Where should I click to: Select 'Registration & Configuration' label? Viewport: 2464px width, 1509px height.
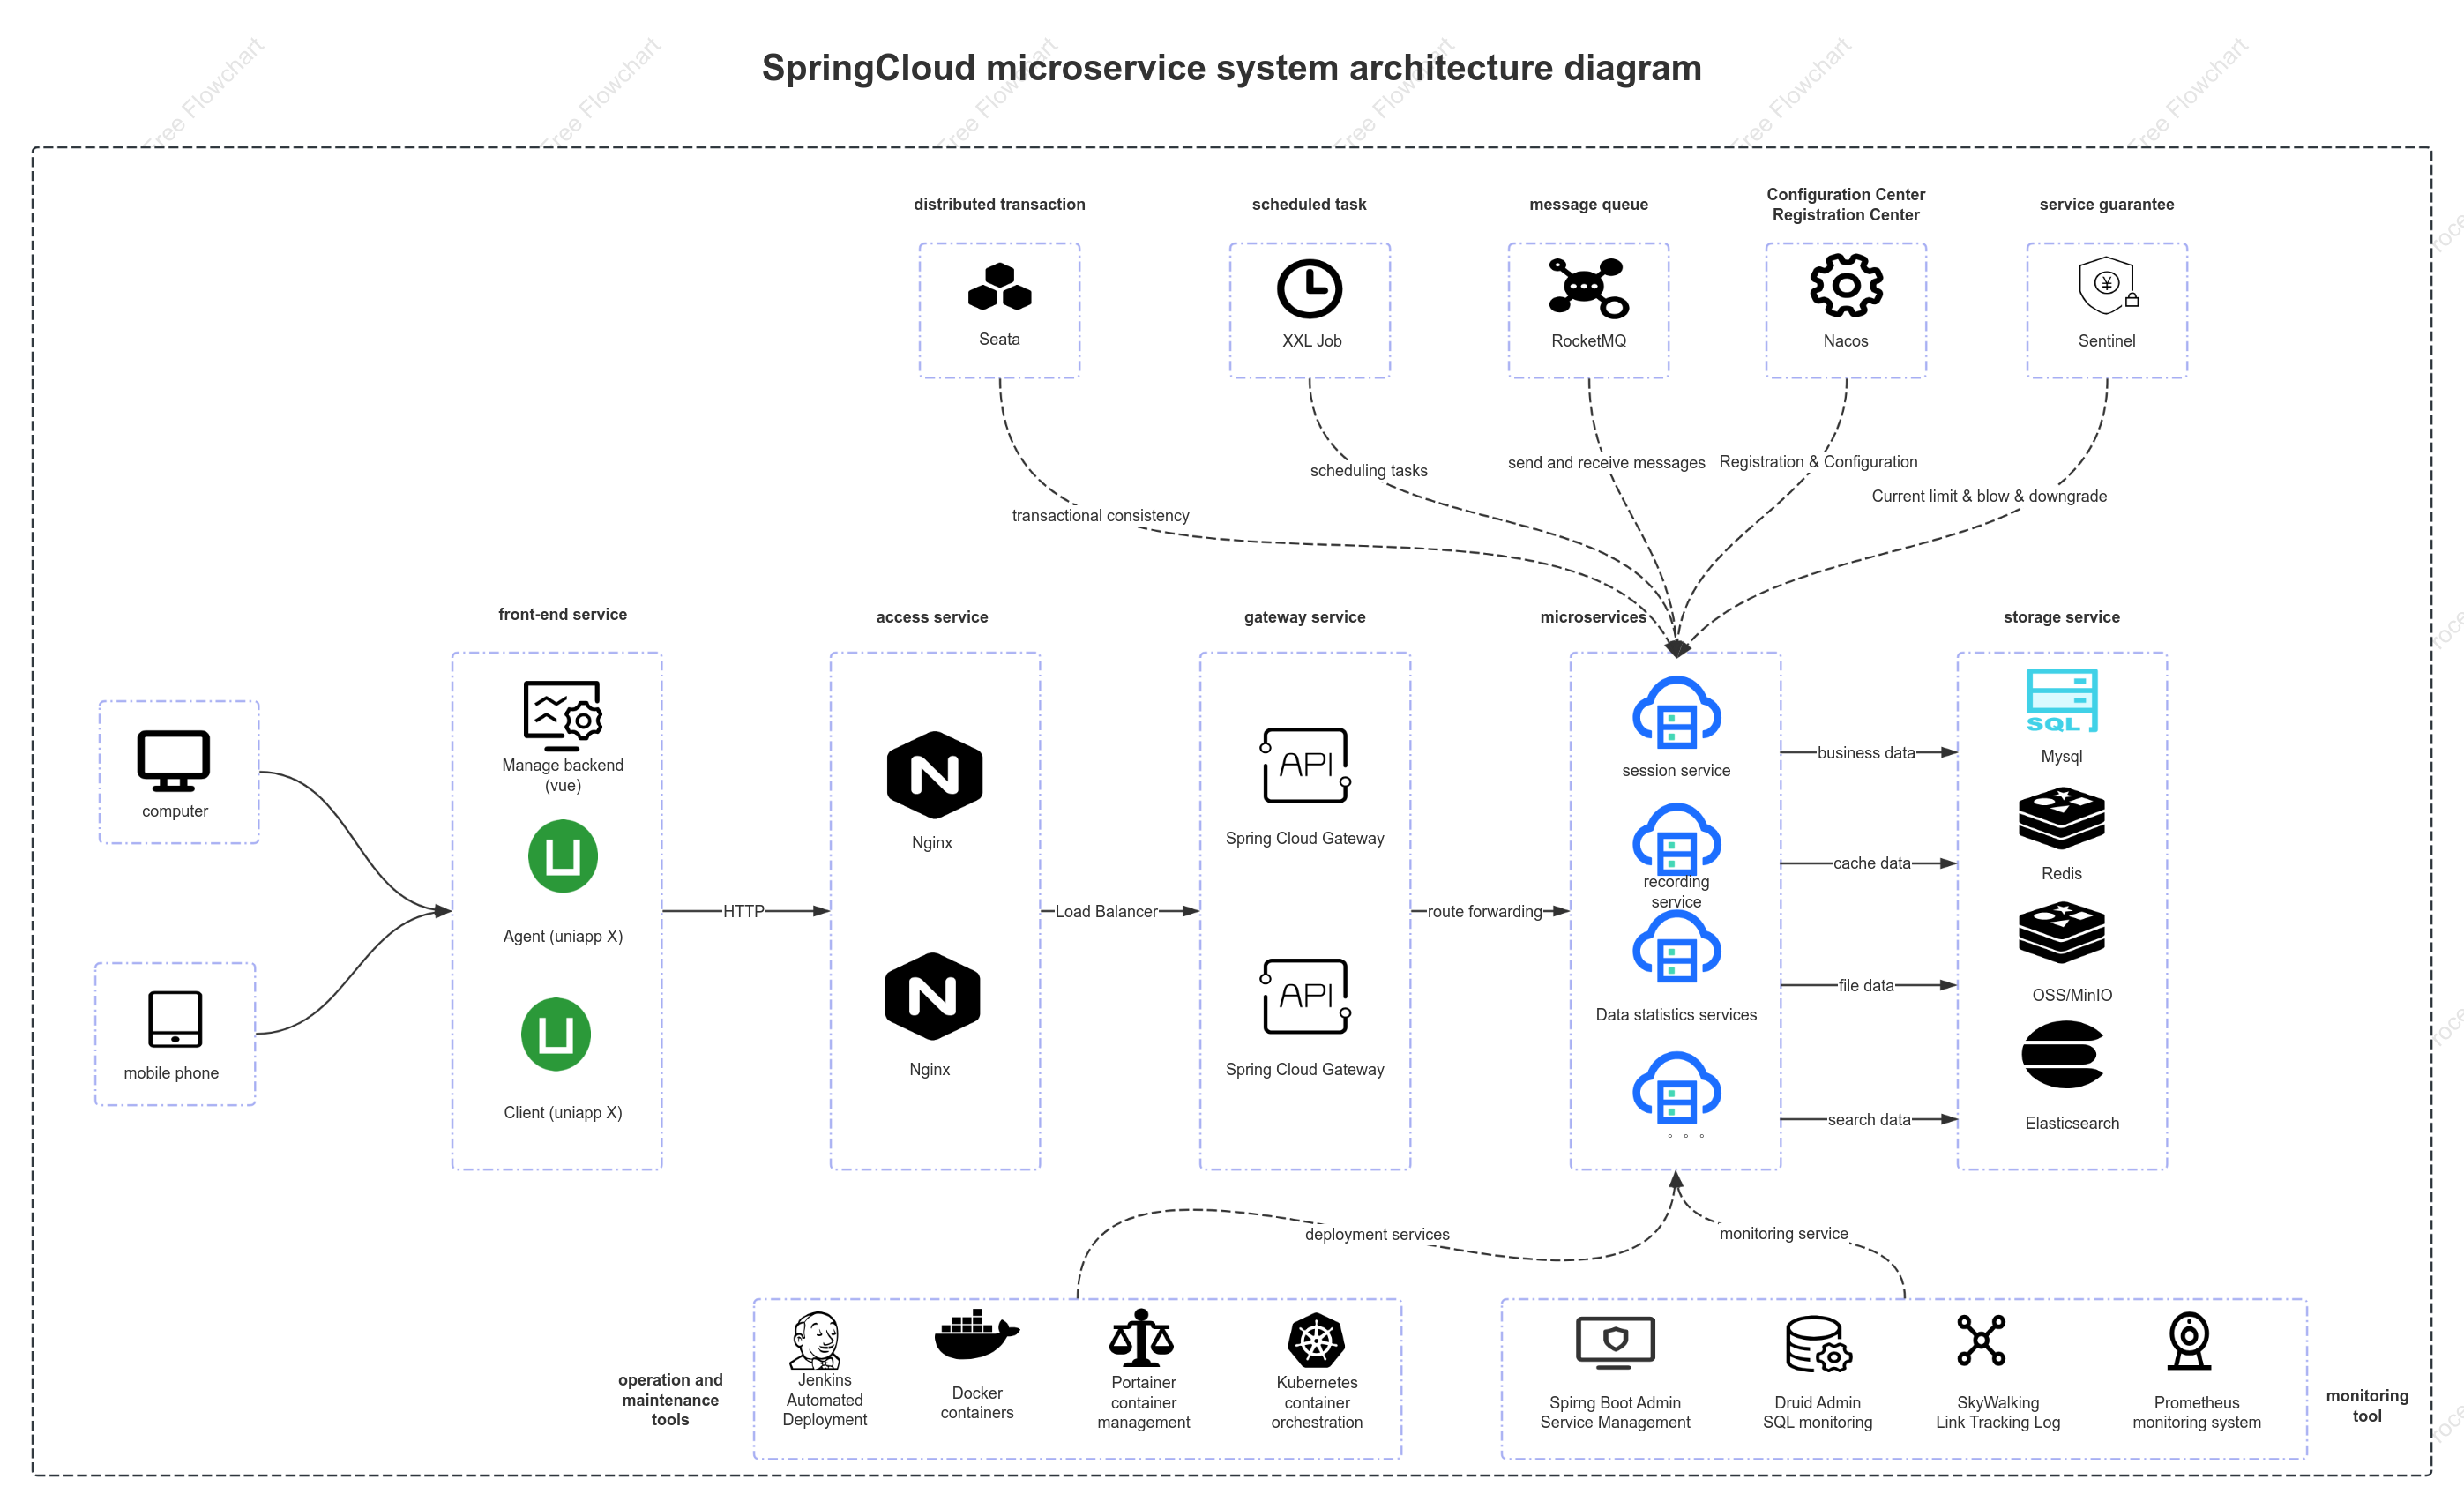(1818, 461)
